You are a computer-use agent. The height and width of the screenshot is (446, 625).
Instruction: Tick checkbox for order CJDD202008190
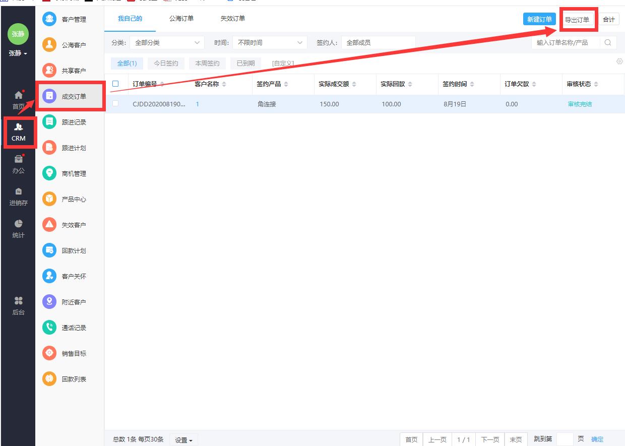[115, 104]
